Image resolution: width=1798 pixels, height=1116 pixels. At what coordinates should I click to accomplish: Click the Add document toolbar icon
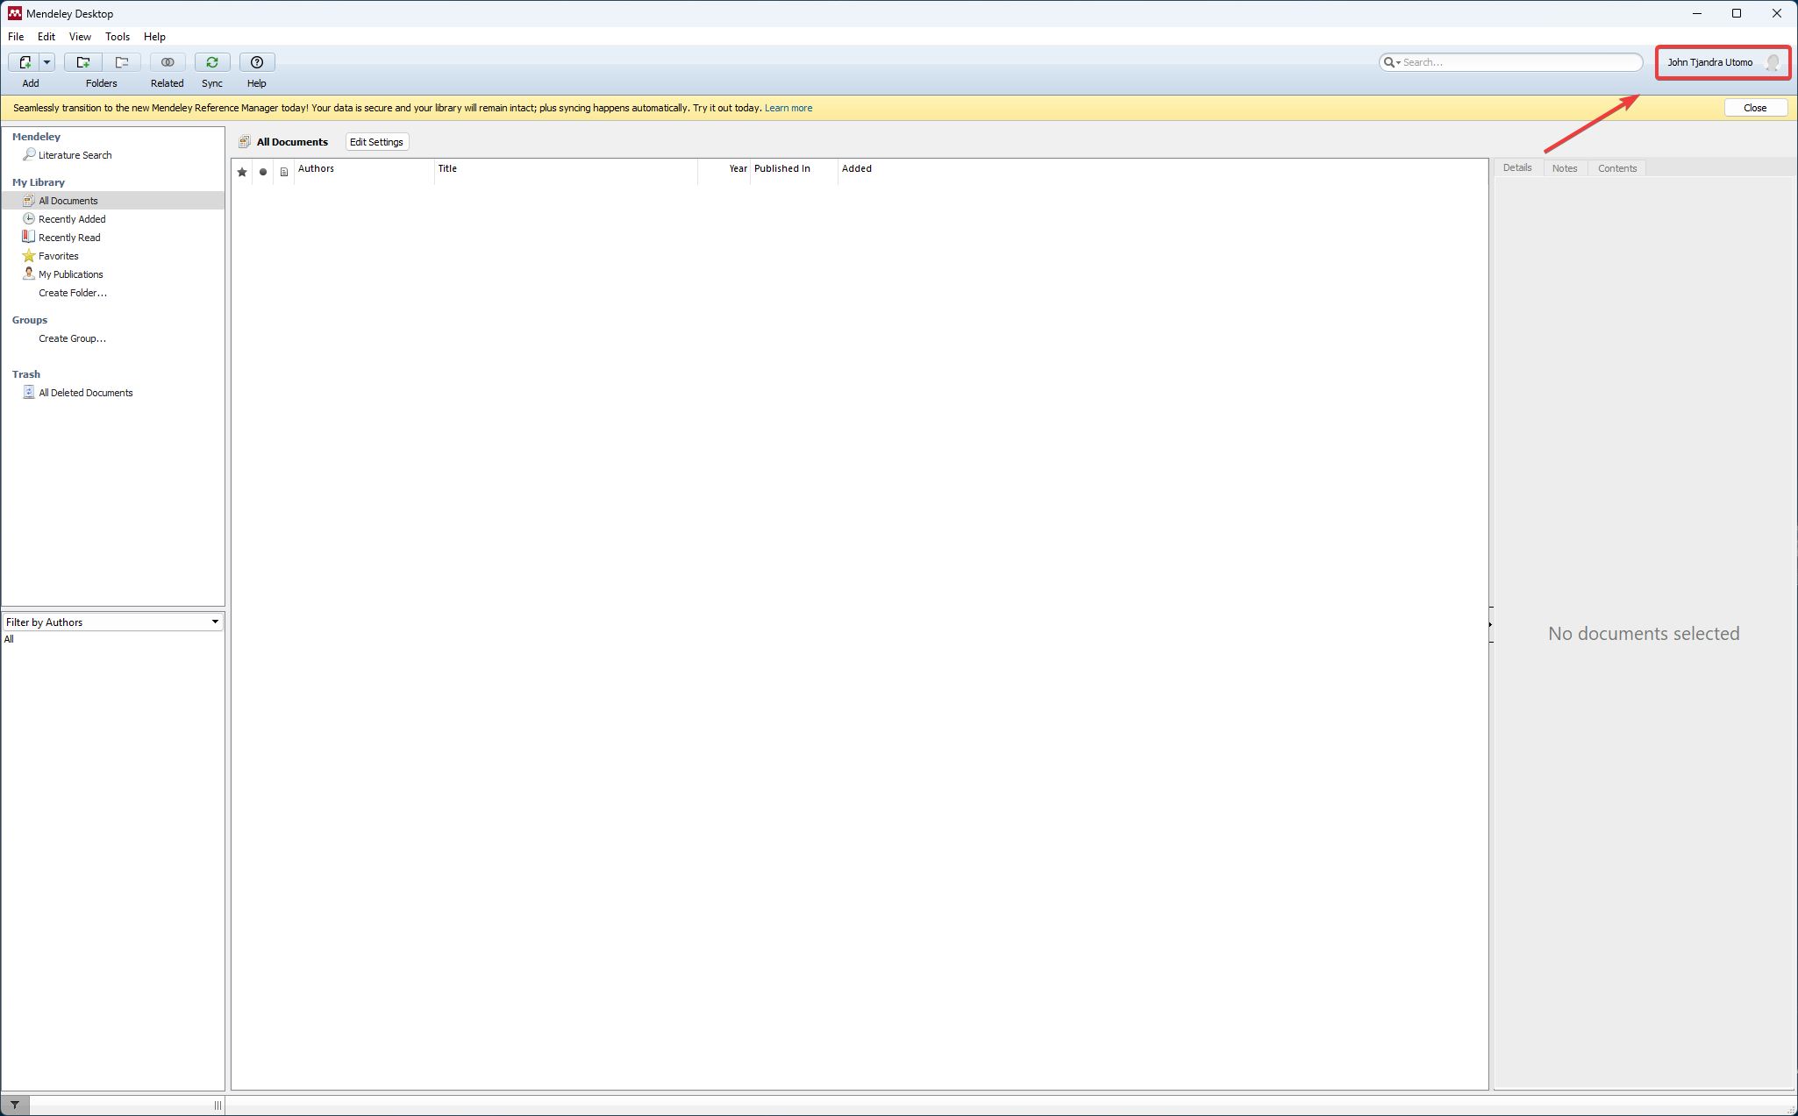point(25,62)
